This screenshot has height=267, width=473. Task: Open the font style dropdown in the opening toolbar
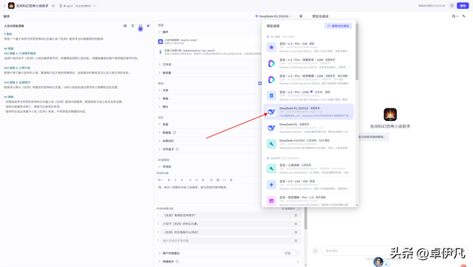pyautogui.click(x=160, y=180)
